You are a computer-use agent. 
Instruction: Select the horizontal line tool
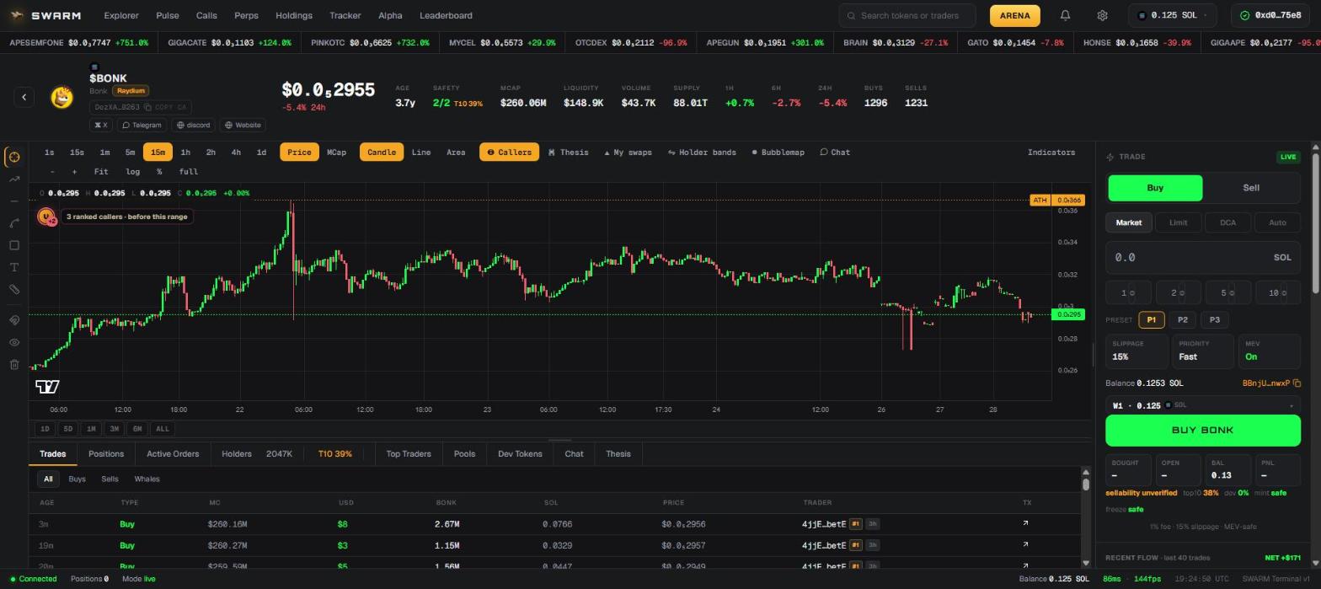14,201
